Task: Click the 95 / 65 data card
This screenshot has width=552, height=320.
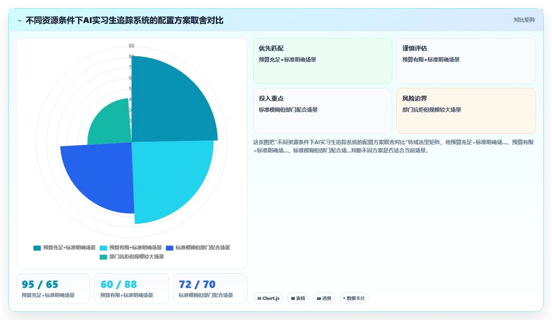Action: [53, 288]
